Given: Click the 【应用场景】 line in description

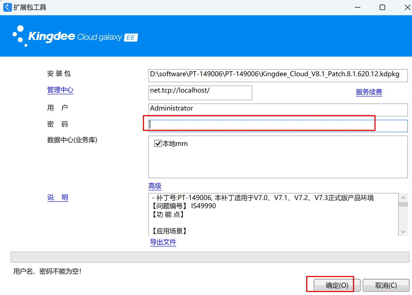Looking at the screenshot, I should pos(169,231).
